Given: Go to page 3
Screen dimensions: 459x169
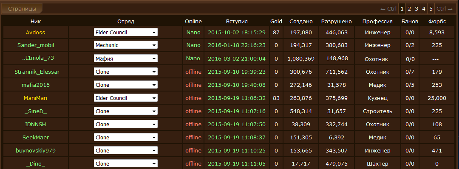Looking at the screenshot, I should (416, 9).
